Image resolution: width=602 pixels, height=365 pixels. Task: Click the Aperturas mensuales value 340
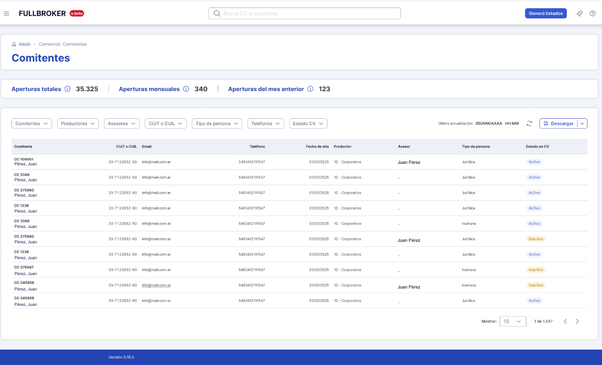click(201, 89)
